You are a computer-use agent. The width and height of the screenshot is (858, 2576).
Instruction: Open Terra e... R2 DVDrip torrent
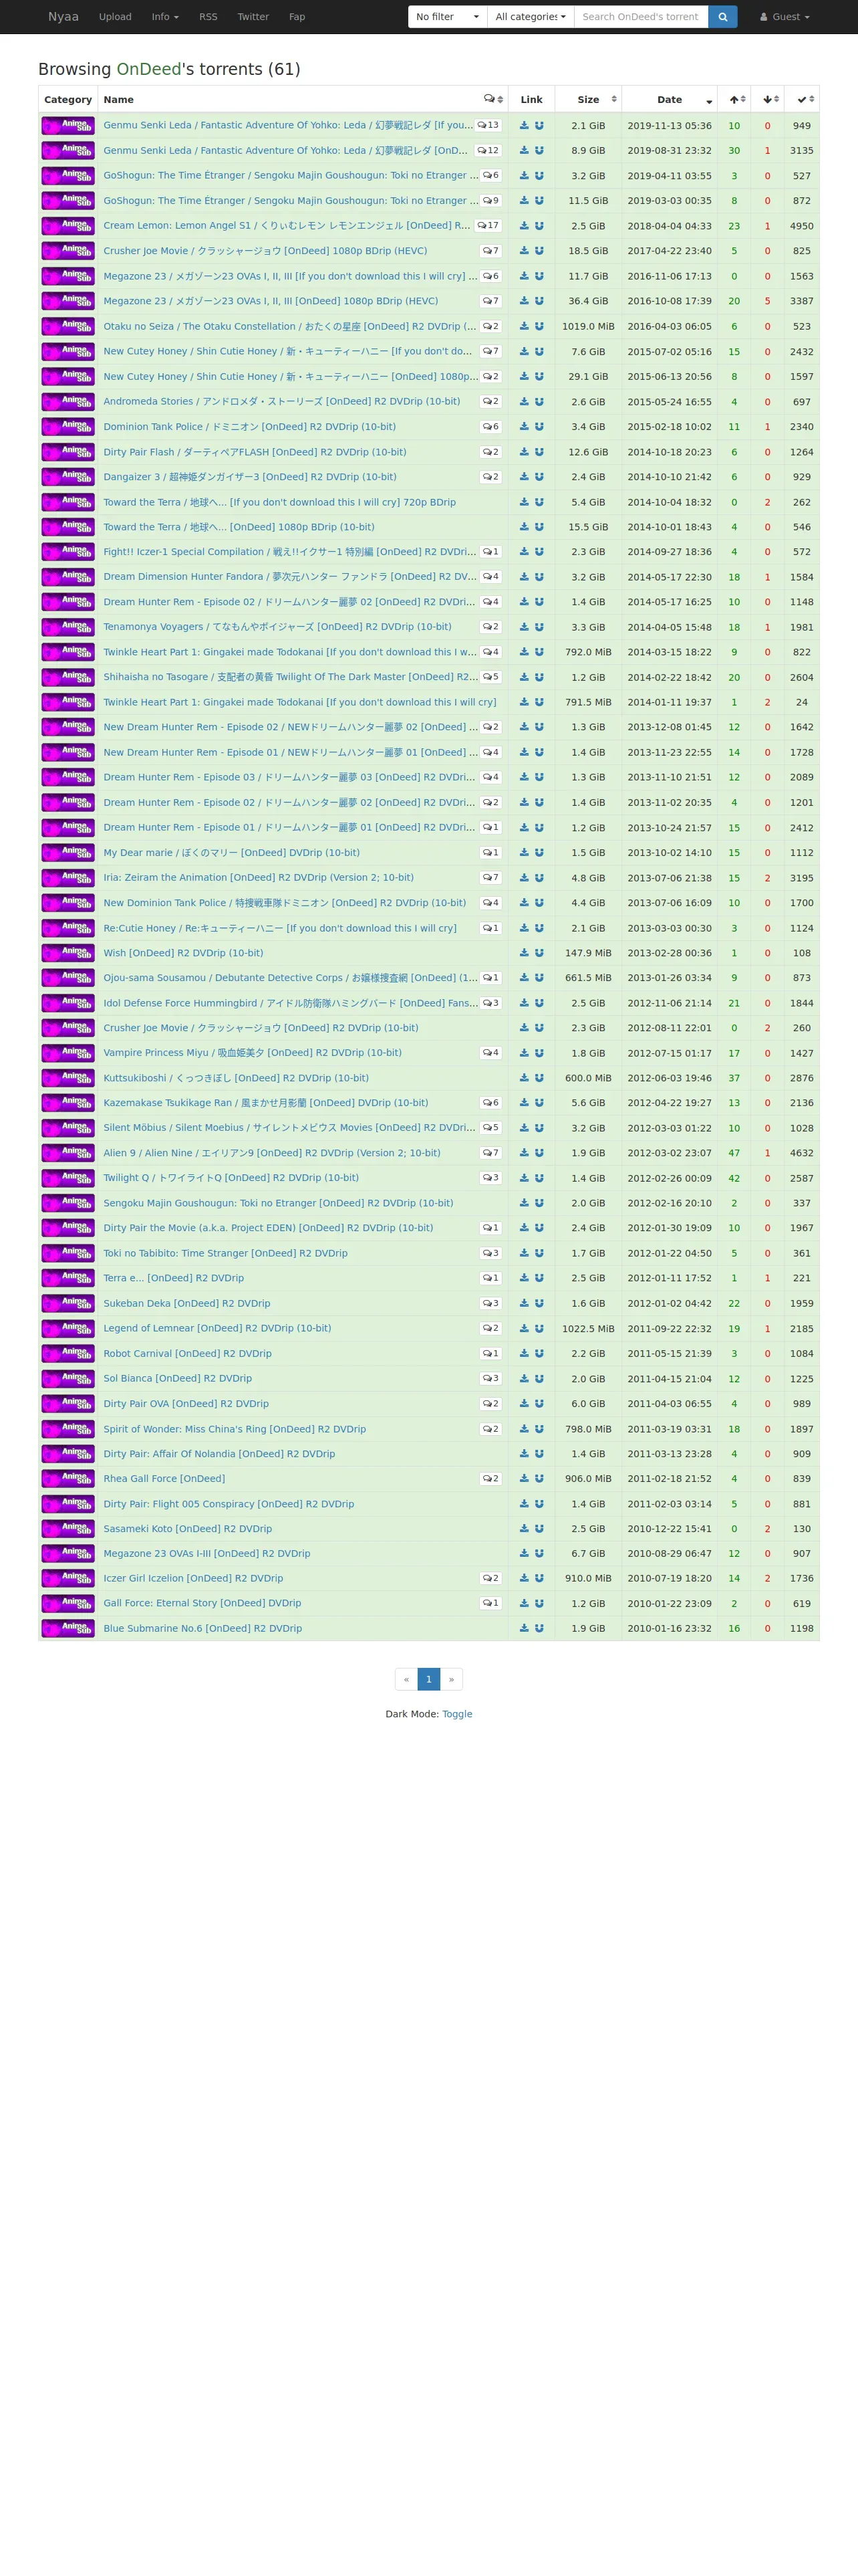click(174, 1278)
